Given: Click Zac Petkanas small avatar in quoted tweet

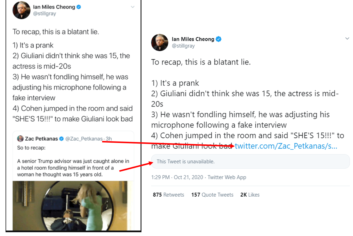Looking at the screenshot, I should pos(20,139).
